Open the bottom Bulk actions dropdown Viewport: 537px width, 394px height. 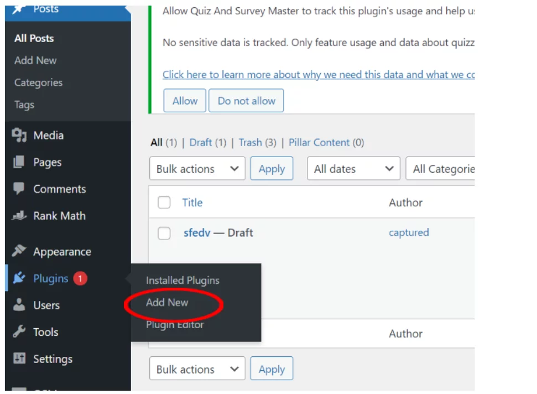tap(197, 369)
